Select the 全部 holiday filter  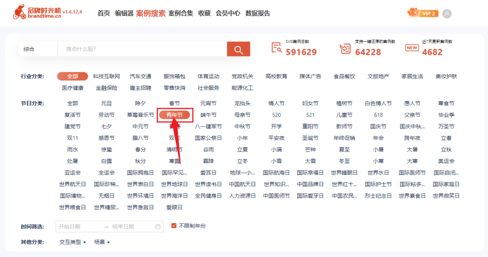pyautogui.click(x=72, y=103)
